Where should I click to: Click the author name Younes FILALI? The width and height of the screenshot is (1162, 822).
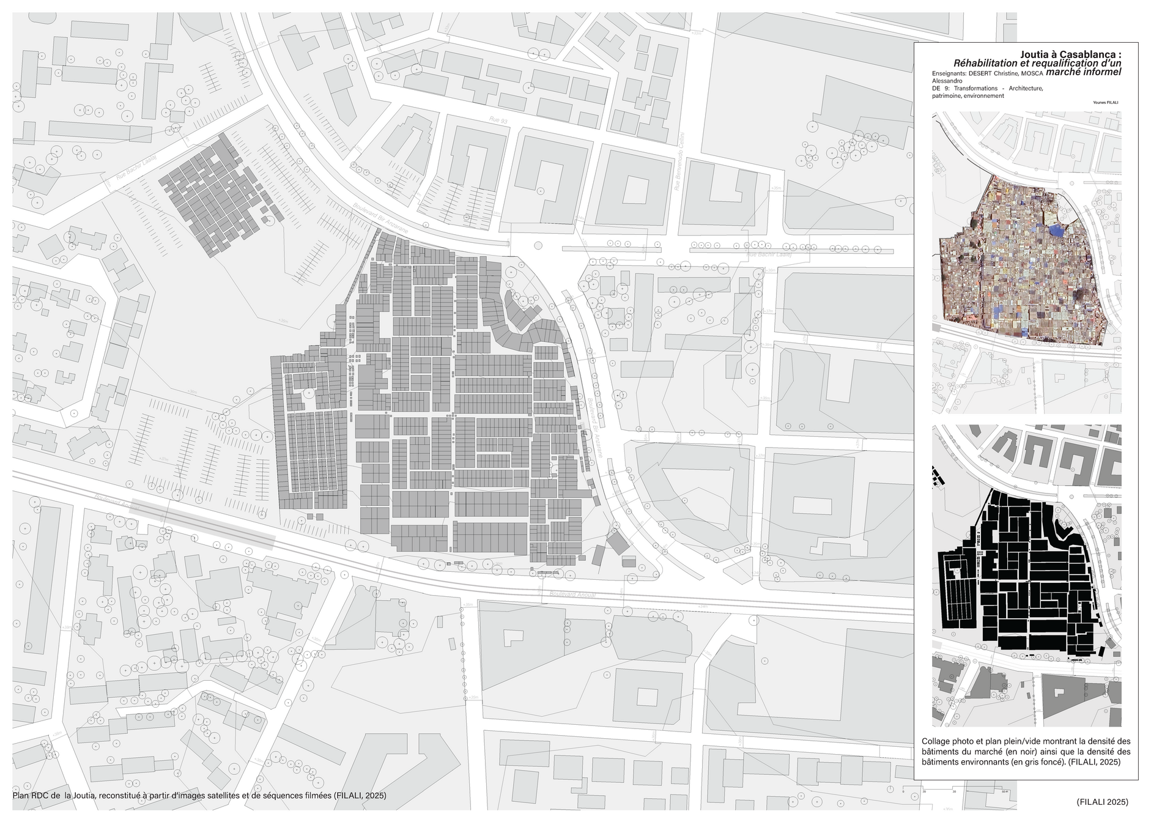point(1106,103)
